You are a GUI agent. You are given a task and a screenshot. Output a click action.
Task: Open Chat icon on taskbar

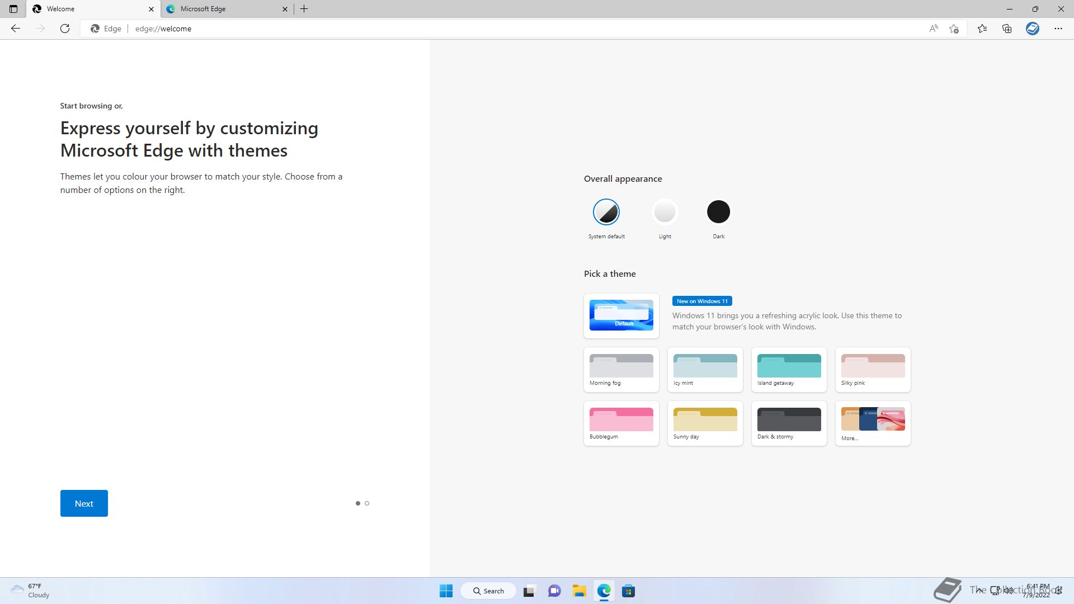(554, 591)
